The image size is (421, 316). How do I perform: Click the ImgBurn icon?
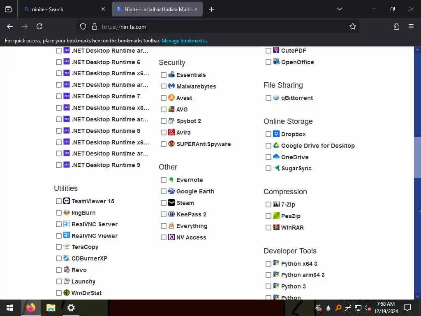[67, 212]
